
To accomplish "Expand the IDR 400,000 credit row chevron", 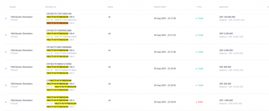I will click(x=6, y=68).
